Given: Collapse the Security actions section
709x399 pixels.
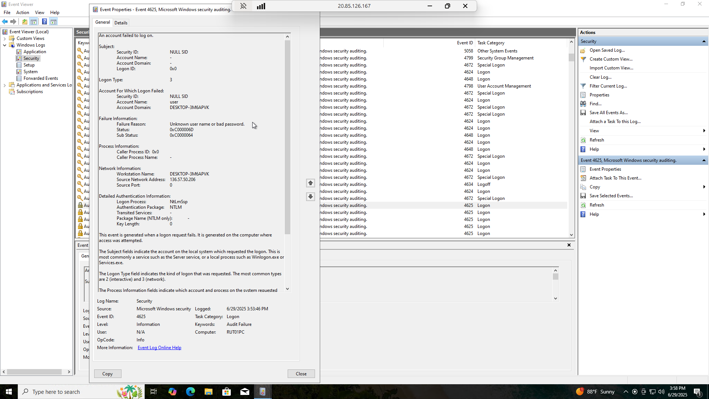Looking at the screenshot, I should click(704, 41).
